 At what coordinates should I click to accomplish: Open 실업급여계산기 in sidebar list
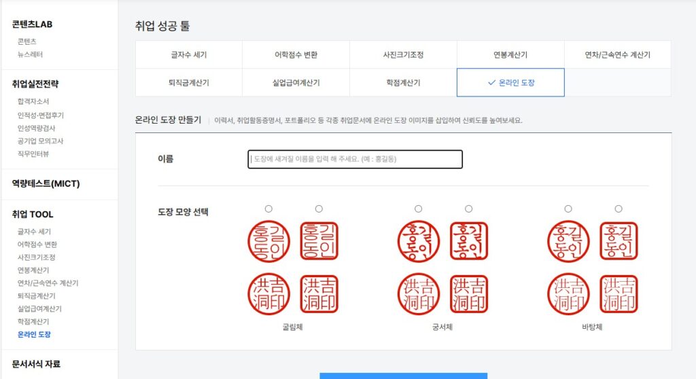39,308
